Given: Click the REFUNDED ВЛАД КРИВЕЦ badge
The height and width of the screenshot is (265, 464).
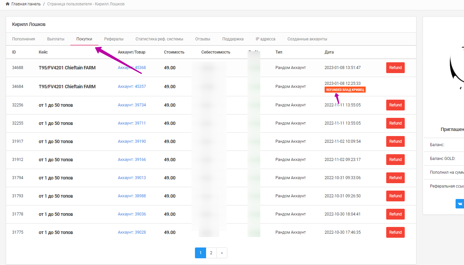Looking at the screenshot, I should tap(345, 90).
